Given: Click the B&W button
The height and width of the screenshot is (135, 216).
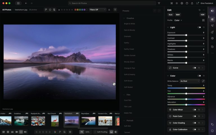Looking at the screenshot, I should click(178, 15).
